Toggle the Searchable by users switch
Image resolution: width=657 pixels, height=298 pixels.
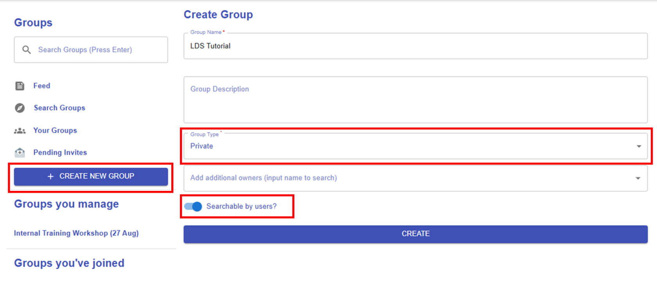[193, 206]
